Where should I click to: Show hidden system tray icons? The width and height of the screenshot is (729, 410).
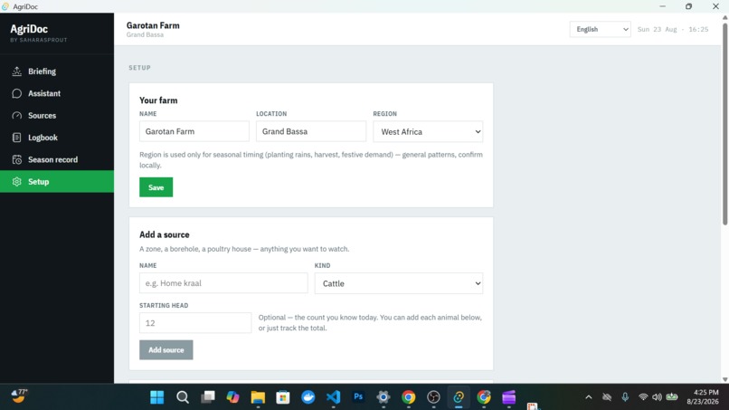589,397
